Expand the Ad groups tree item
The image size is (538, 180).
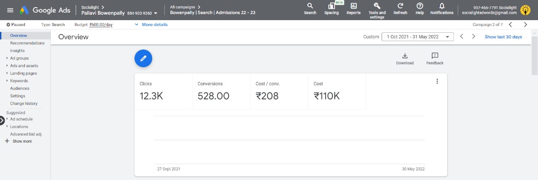tap(8, 58)
